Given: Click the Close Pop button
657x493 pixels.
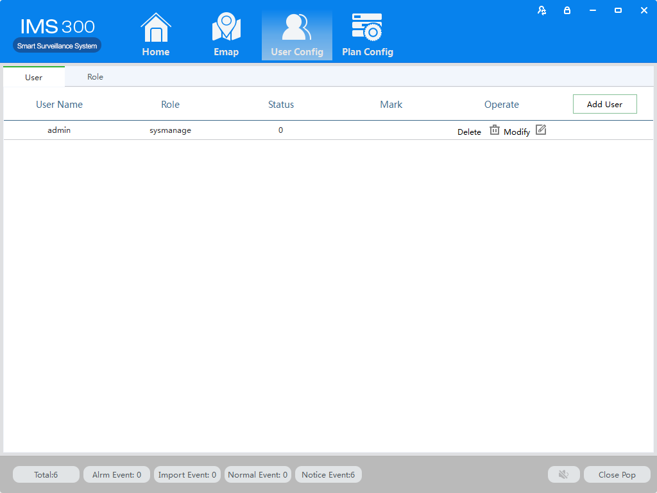Looking at the screenshot, I should click(617, 474).
